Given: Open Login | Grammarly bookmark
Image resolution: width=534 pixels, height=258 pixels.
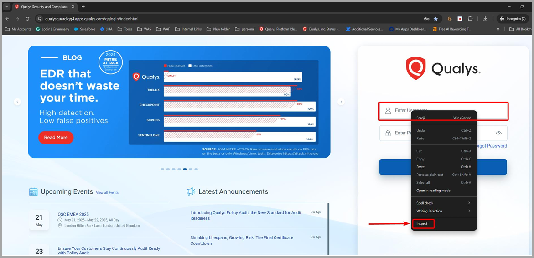Looking at the screenshot, I should coord(53,29).
